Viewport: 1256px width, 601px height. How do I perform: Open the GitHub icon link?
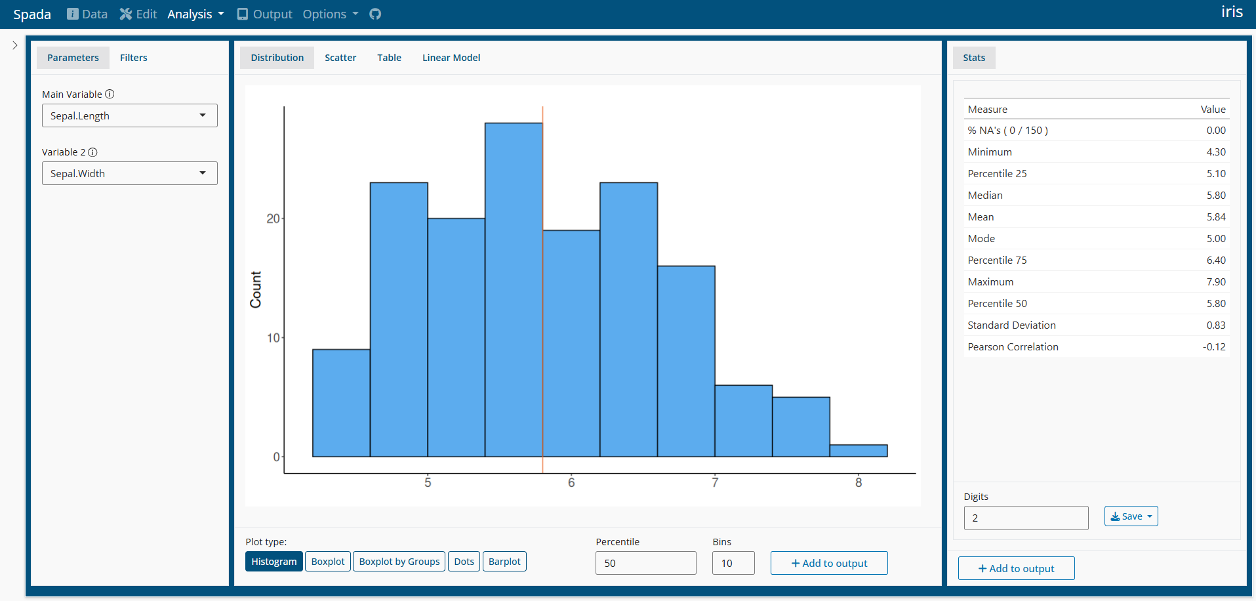(375, 14)
